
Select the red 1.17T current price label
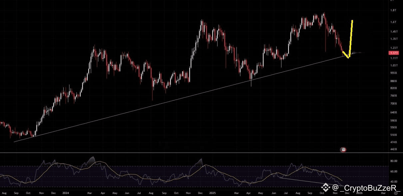[x=394, y=53]
